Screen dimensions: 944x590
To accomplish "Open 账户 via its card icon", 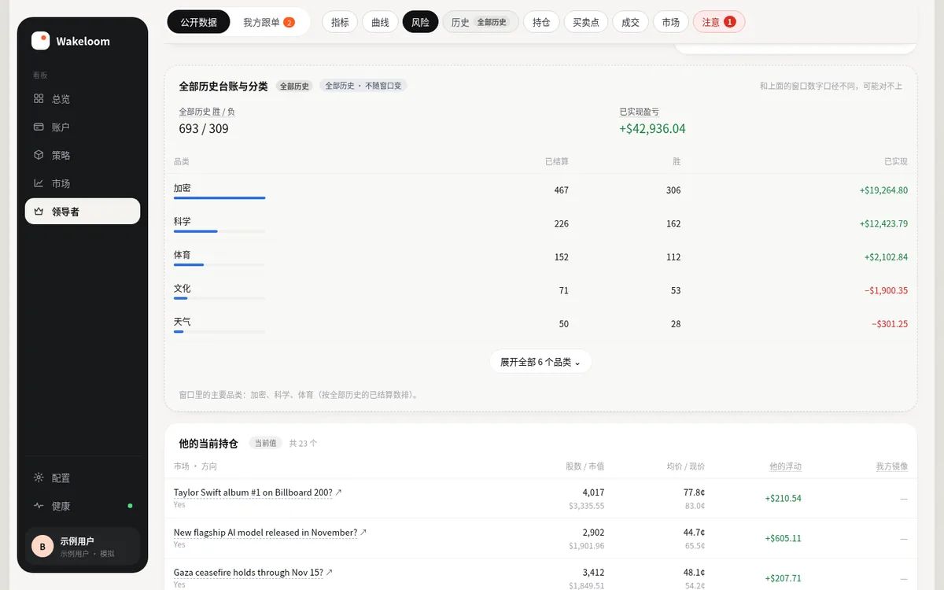I will click(x=39, y=127).
